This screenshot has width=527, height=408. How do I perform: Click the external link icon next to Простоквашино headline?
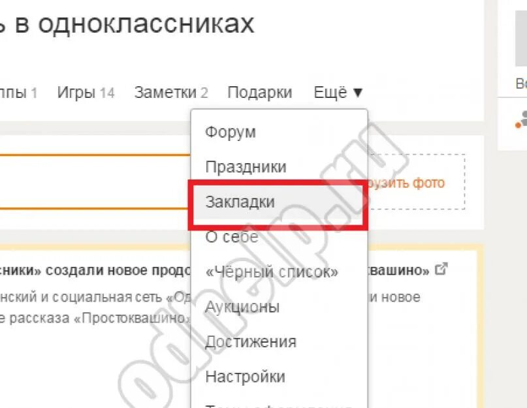(441, 269)
